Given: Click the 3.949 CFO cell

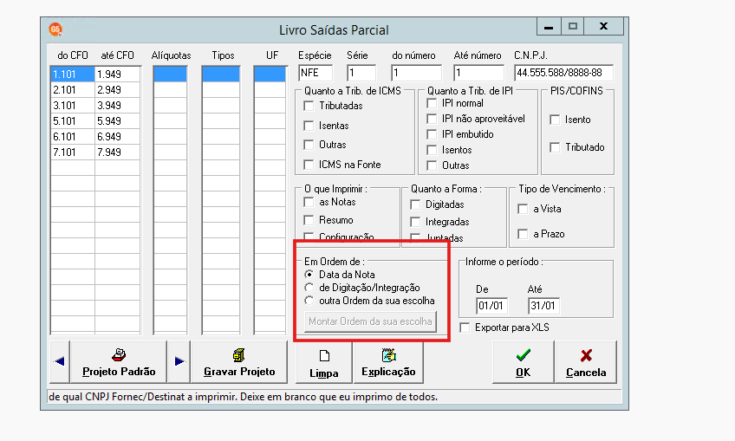Looking at the screenshot, I should 117,106.
